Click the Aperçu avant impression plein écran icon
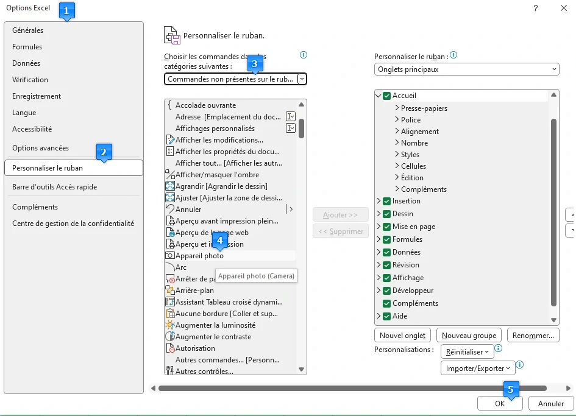This screenshot has height=416, width=576. (171, 221)
